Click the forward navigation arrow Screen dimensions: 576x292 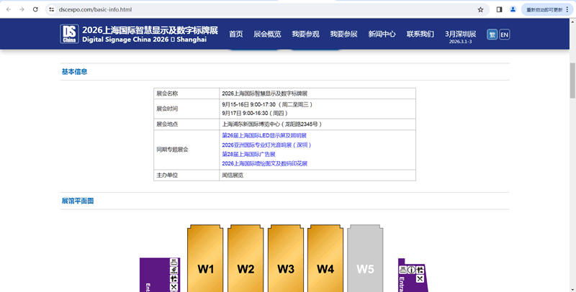coord(22,9)
